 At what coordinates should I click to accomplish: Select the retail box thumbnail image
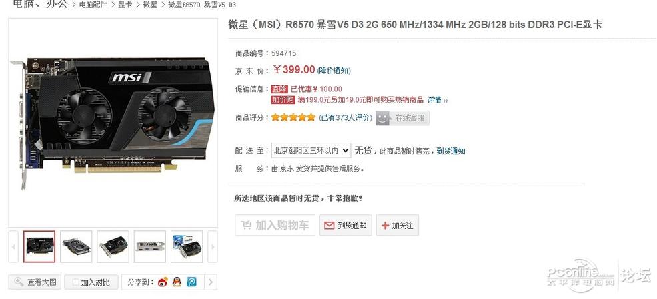click(187, 246)
